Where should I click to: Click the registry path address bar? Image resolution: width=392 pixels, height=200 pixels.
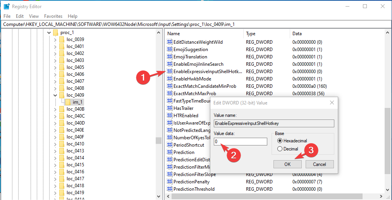(196, 24)
